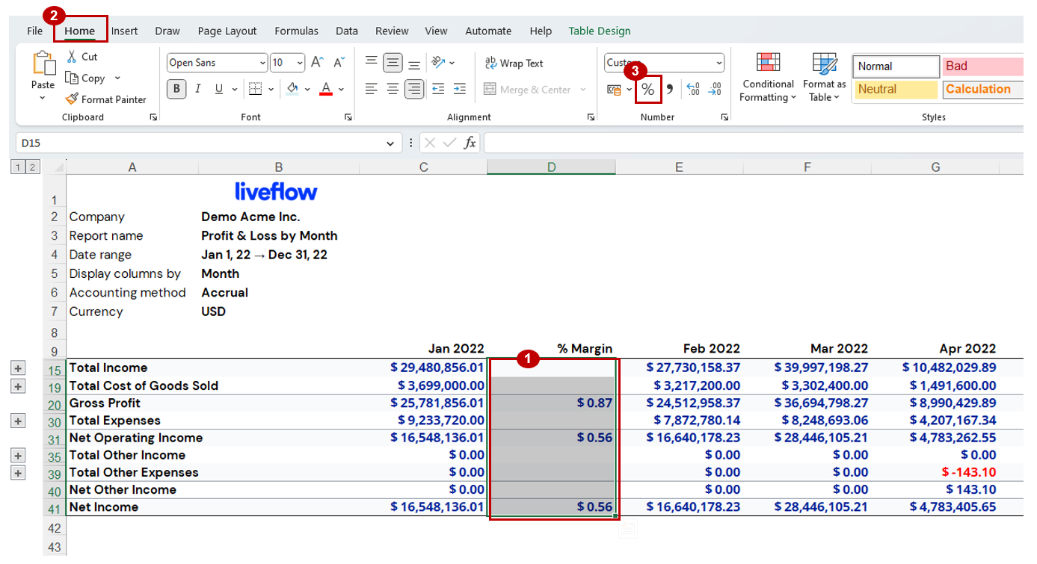This screenshot has width=1037, height=564.
Task: Toggle Bold formatting button
Action: click(x=176, y=90)
